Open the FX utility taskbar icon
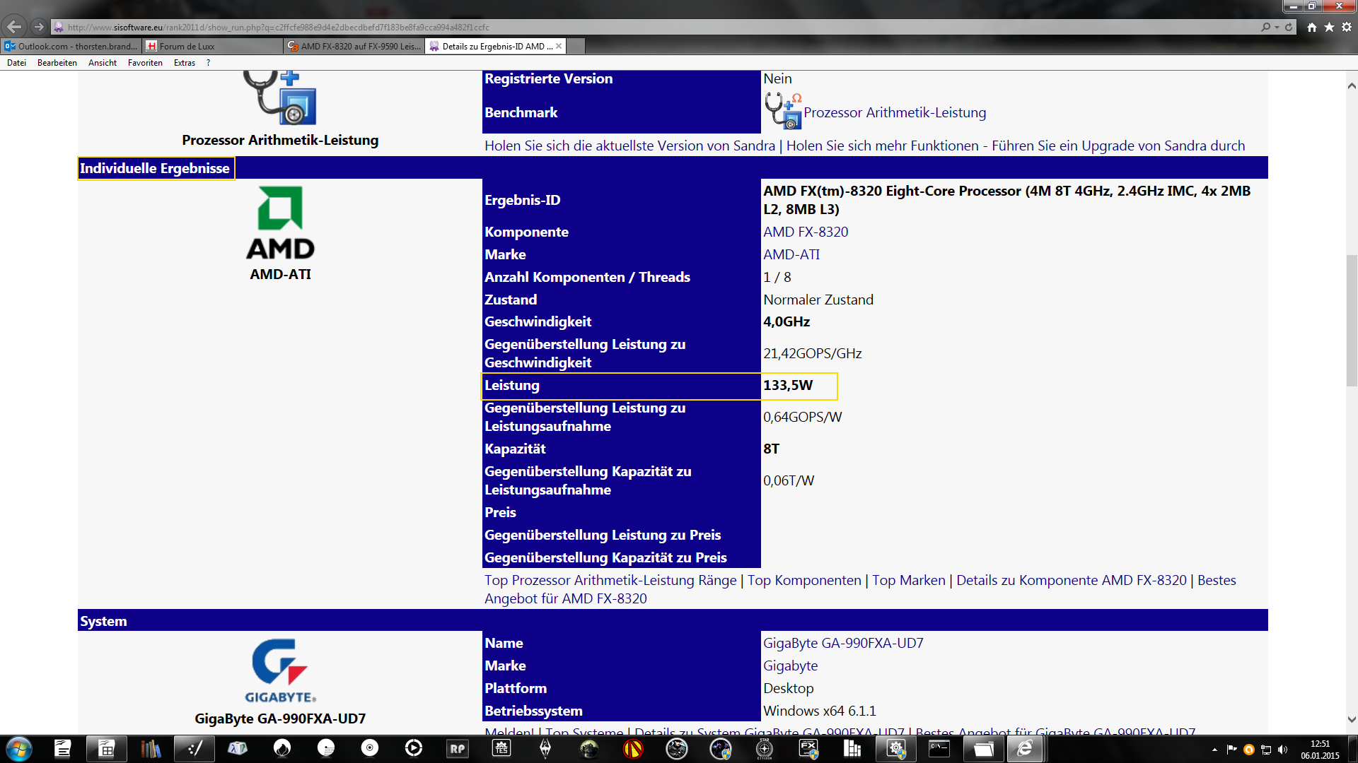This screenshot has height=763, width=1358. pyautogui.click(x=808, y=748)
